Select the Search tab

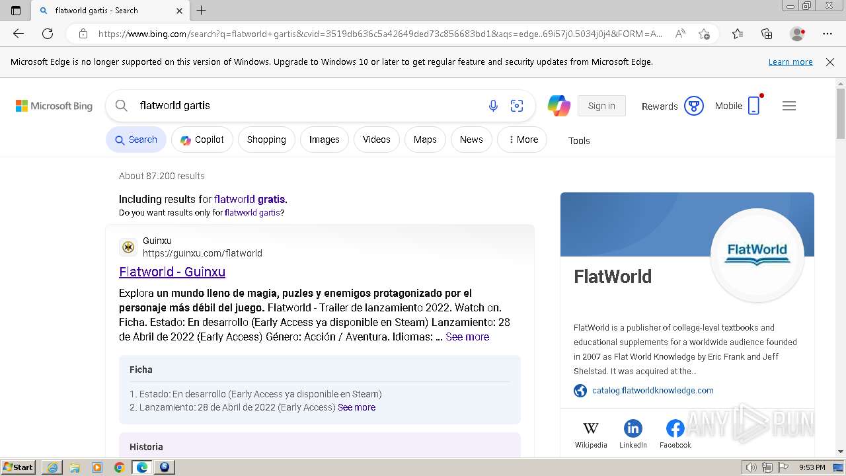coord(136,139)
